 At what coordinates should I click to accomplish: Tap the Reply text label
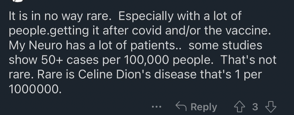203,107
